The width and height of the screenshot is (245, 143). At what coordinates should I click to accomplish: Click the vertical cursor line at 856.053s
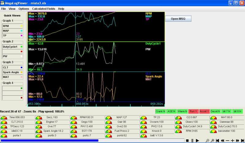pyautogui.click(x=75, y=59)
